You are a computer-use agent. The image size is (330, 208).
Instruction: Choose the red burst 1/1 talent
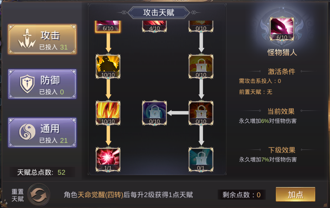pos(108,160)
